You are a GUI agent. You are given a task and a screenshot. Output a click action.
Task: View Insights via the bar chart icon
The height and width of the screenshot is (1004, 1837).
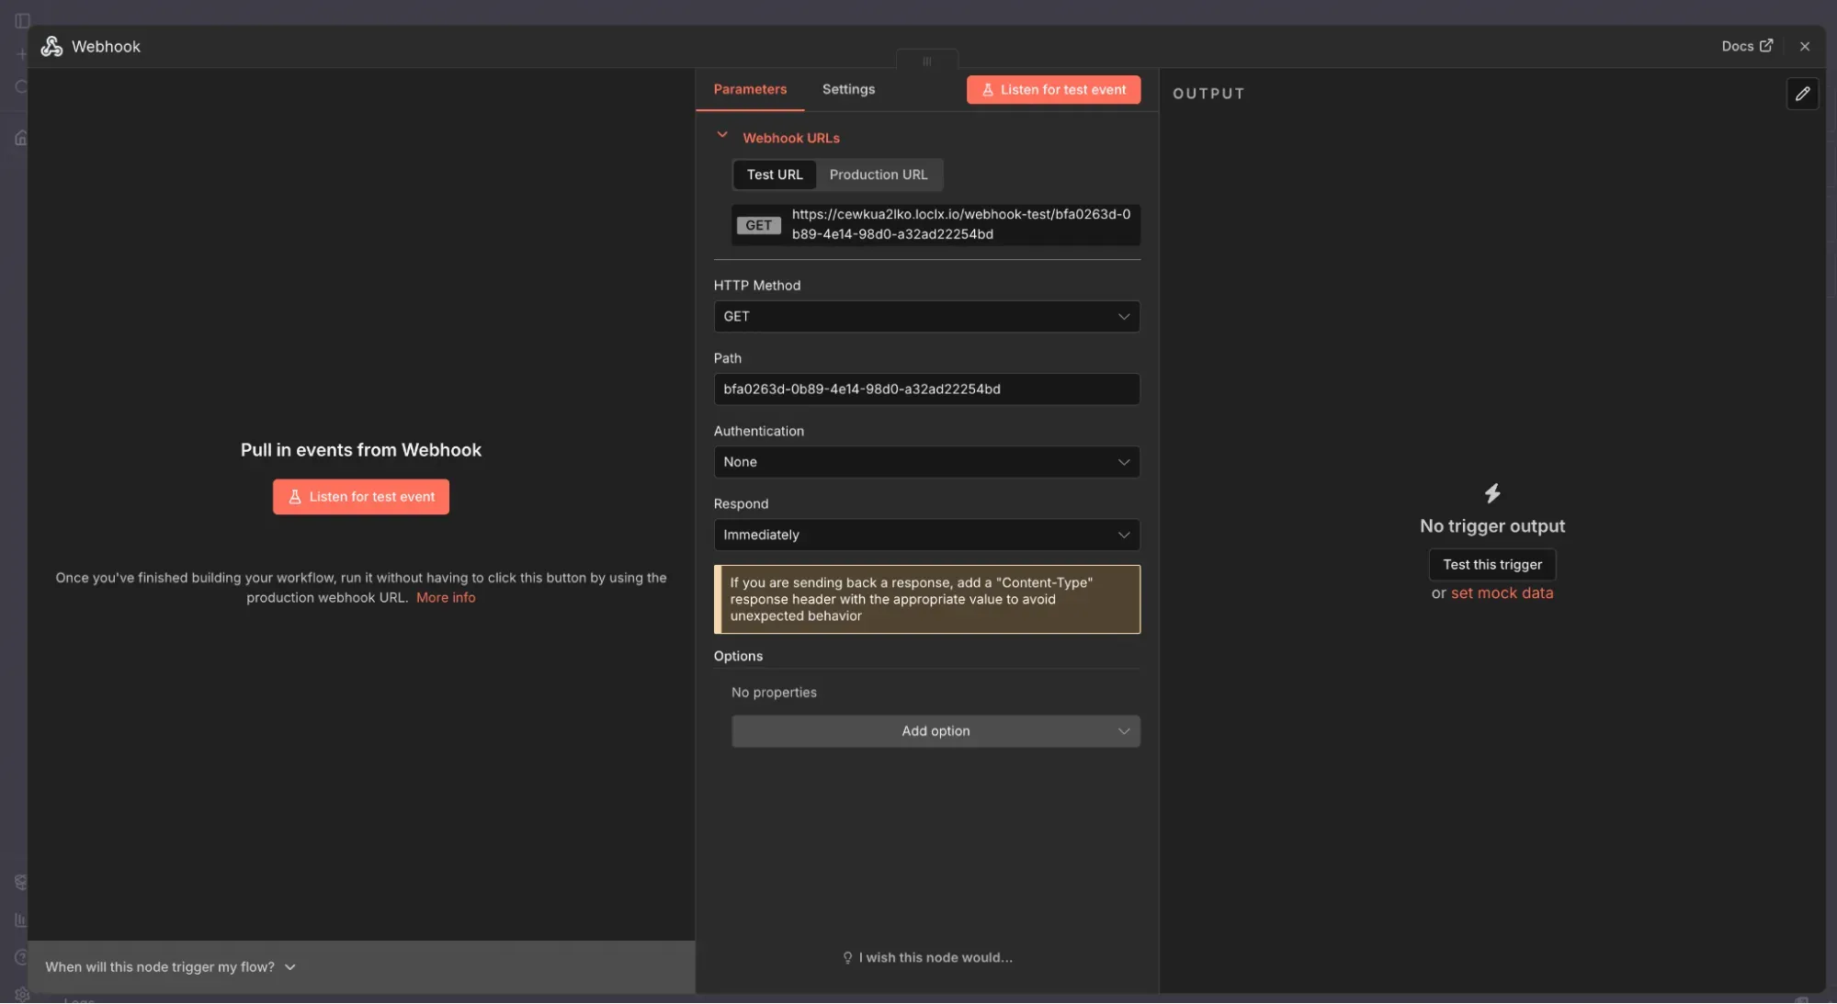pos(21,919)
